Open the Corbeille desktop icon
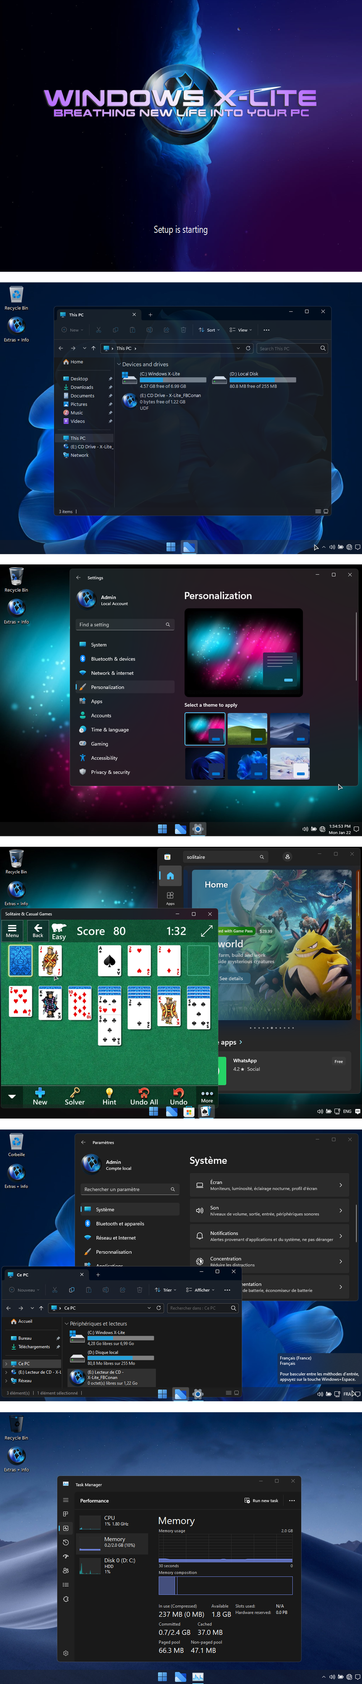Viewport: 362px width, 1684px height. pyautogui.click(x=16, y=1145)
